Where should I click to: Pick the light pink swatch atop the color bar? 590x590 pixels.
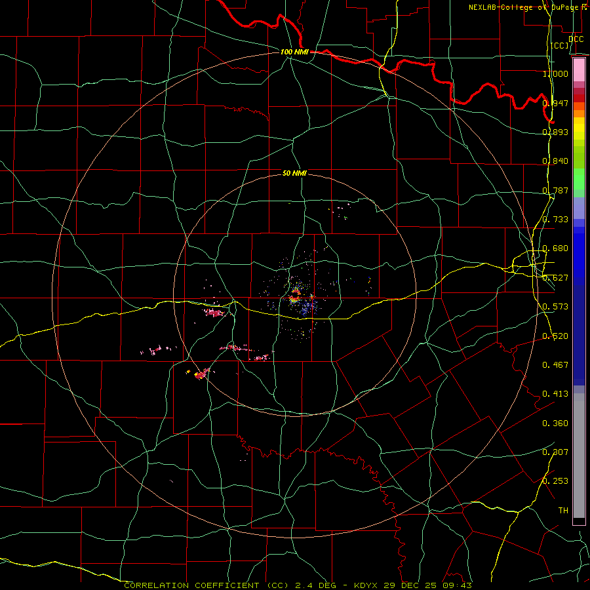coord(579,70)
